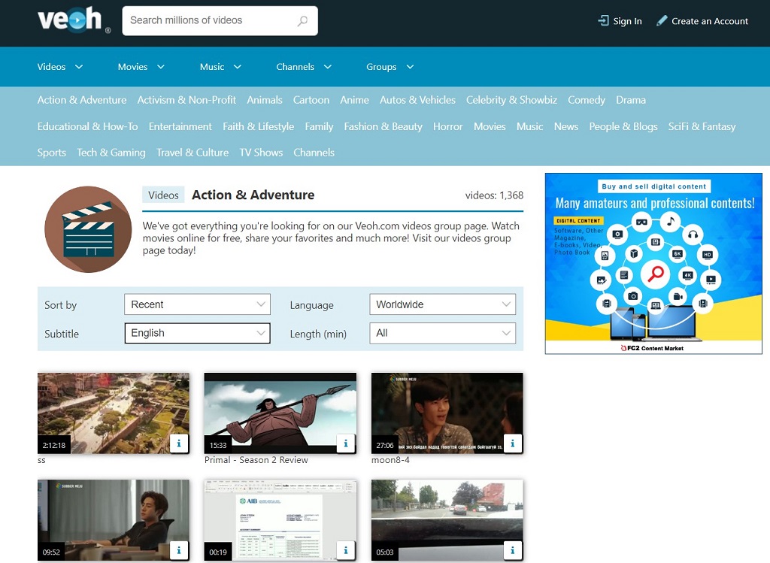The width and height of the screenshot is (770, 563).
Task: Select the Videos tab label
Action: 163,195
